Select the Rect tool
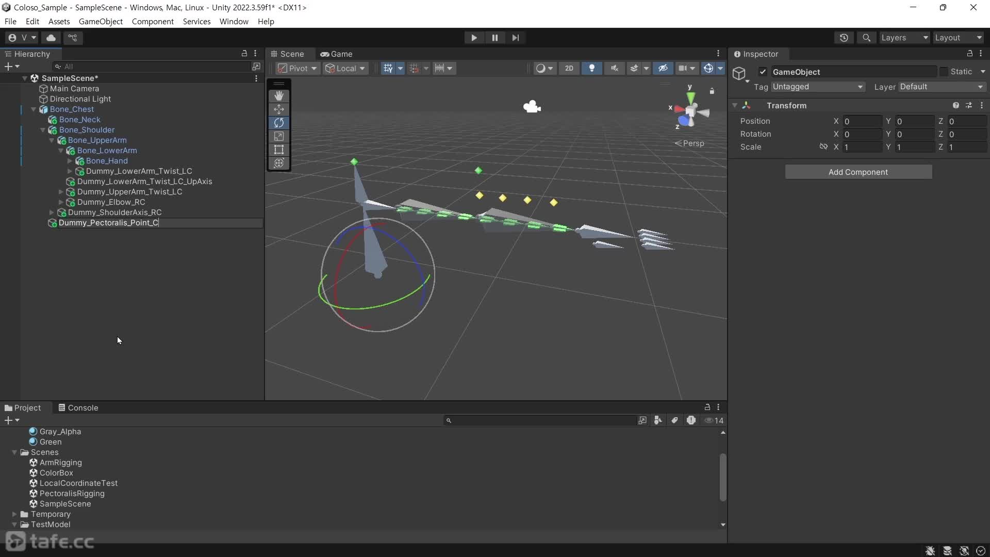Image resolution: width=990 pixels, height=557 pixels. 279,150
